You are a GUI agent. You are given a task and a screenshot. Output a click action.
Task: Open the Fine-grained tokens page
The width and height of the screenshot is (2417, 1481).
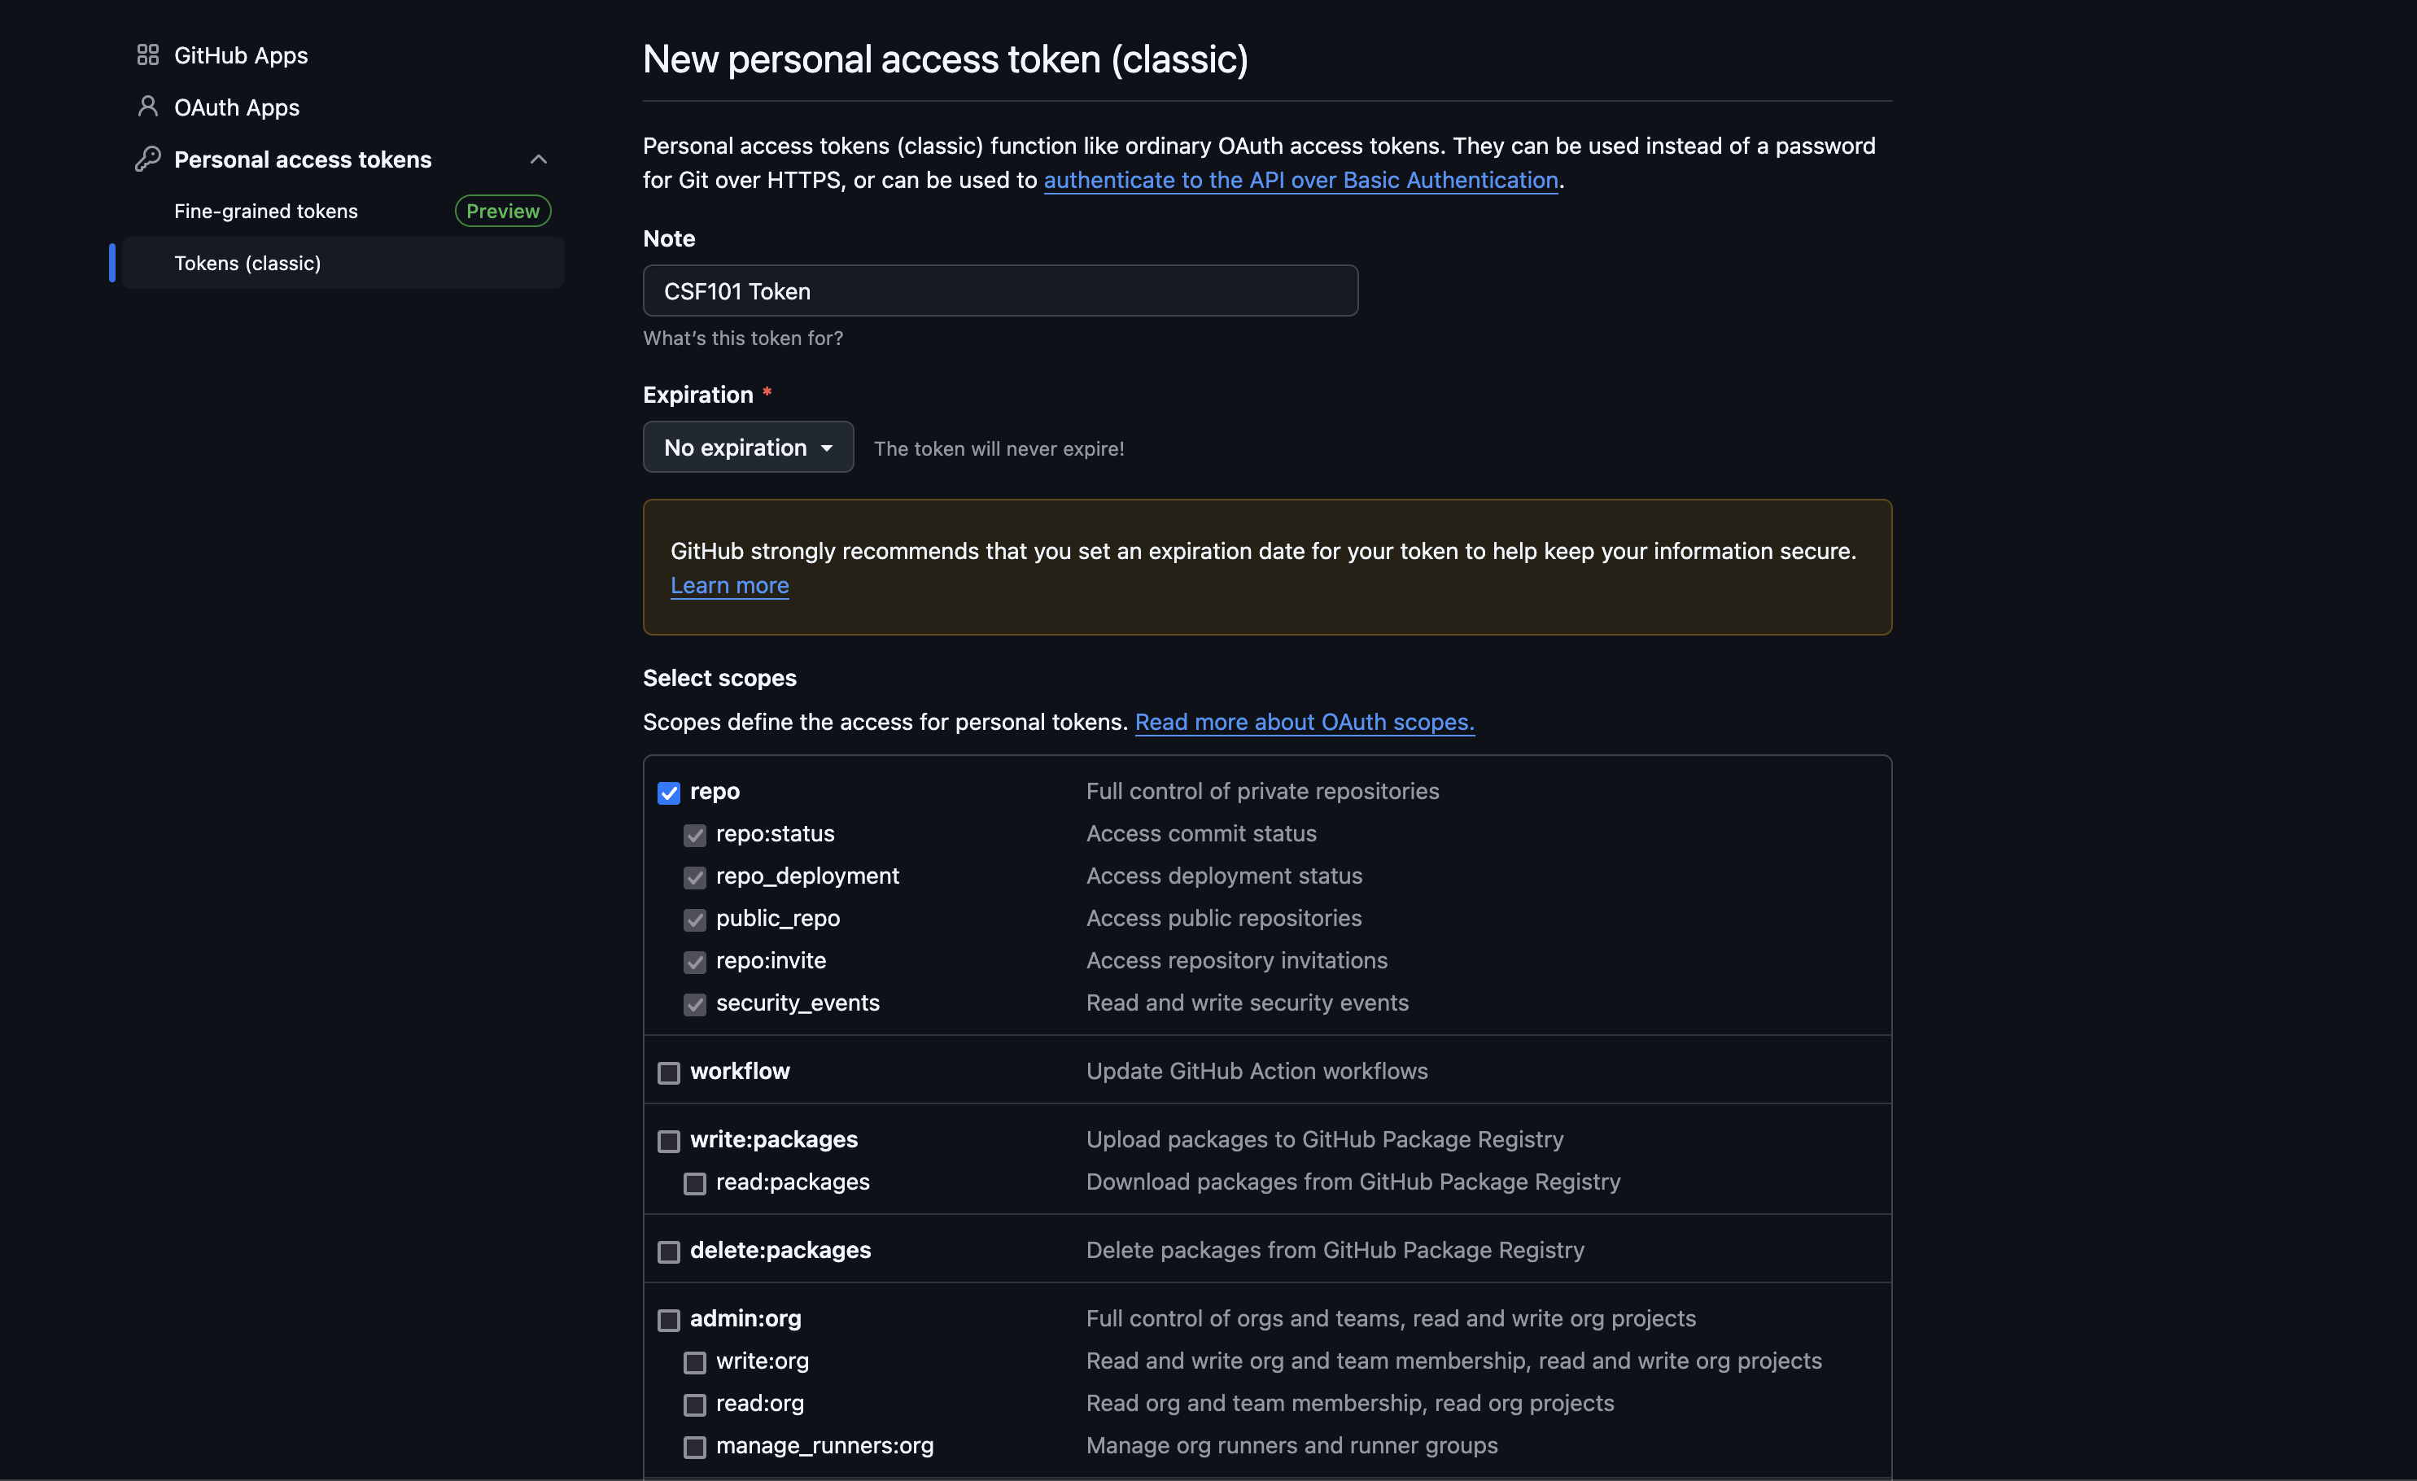[x=266, y=211]
